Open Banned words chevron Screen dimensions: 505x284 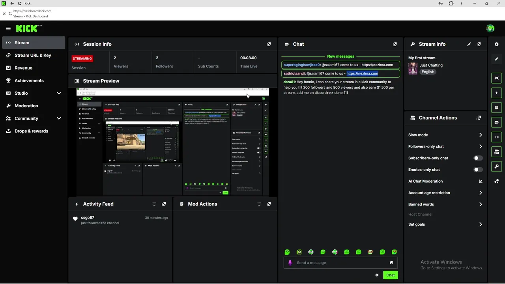pyautogui.click(x=481, y=204)
